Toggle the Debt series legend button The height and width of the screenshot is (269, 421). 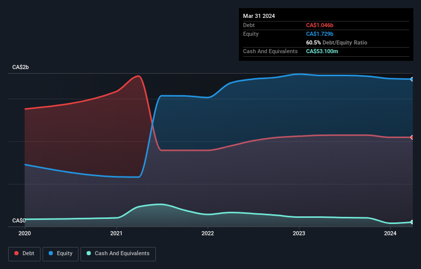click(x=25, y=254)
